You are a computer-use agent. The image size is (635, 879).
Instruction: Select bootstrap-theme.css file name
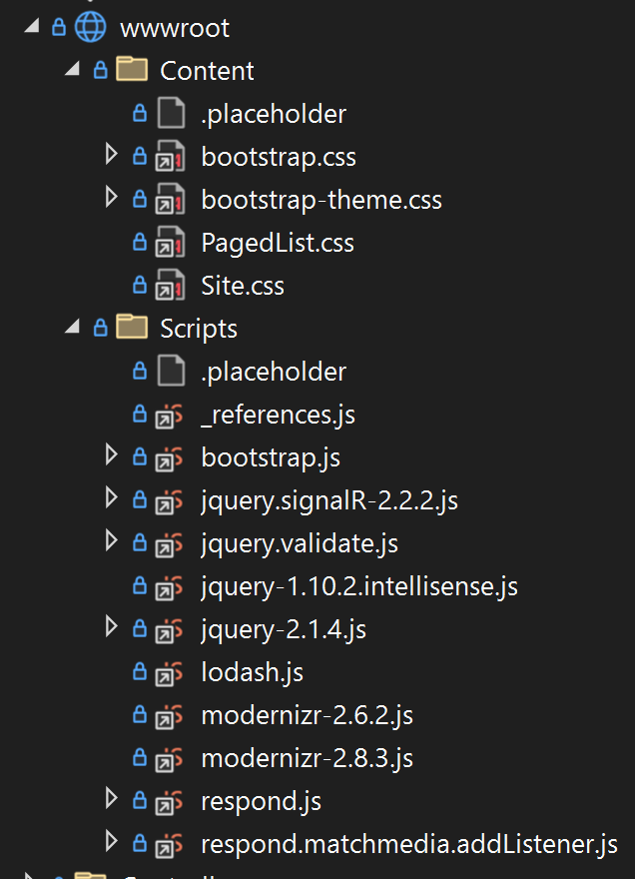321,200
